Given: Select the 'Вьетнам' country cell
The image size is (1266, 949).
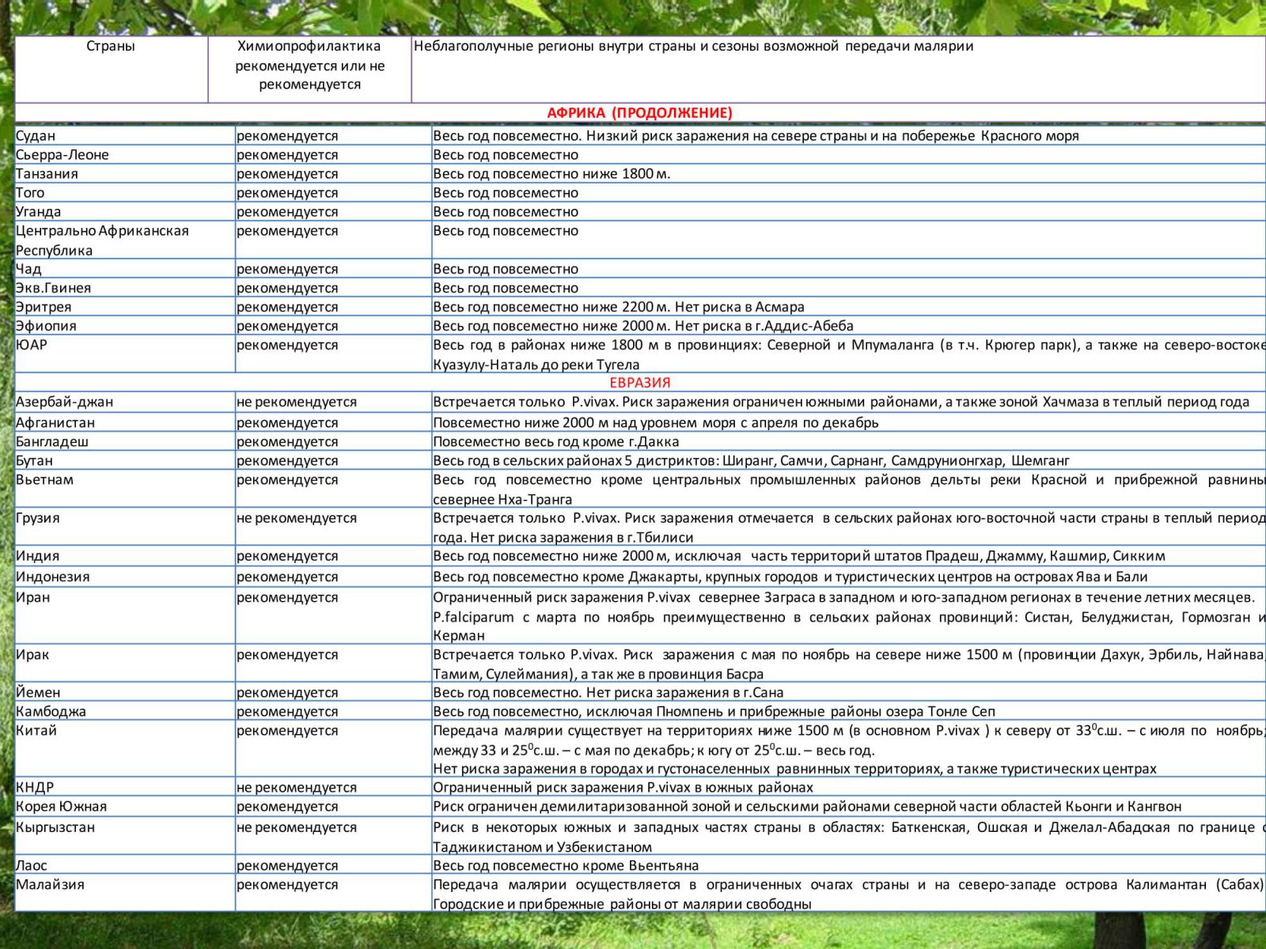Looking at the screenshot, I should [x=125, y=489].
